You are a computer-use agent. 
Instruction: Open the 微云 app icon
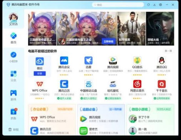[x=40, y=61]
